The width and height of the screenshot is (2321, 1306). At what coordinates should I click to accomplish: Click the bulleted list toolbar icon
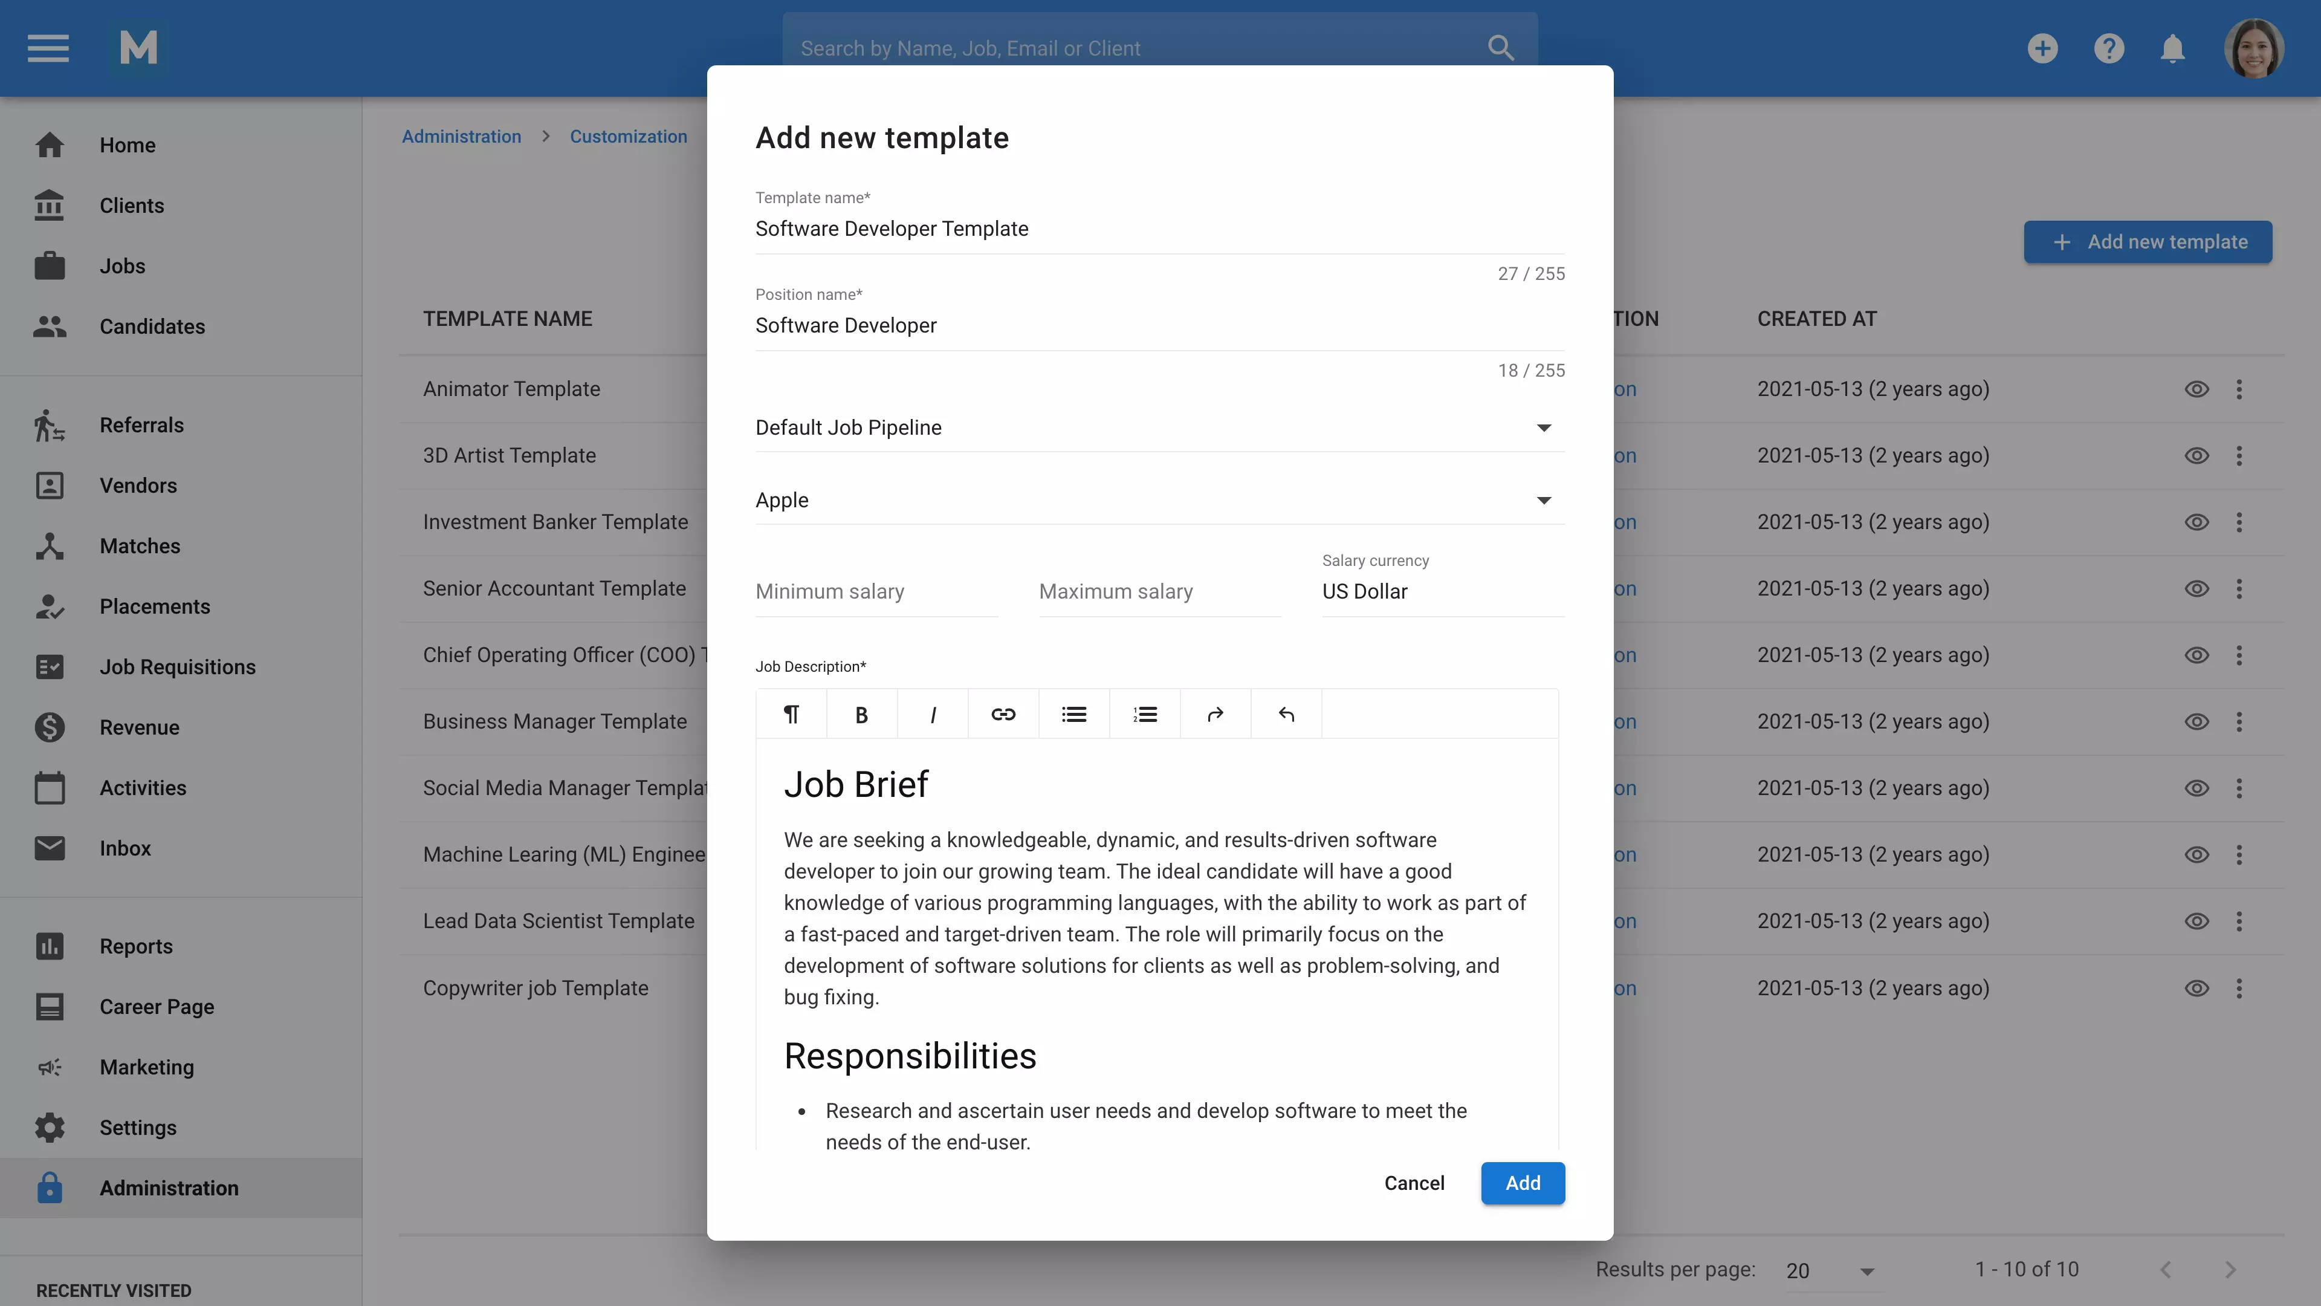[x=1074, y=715]
